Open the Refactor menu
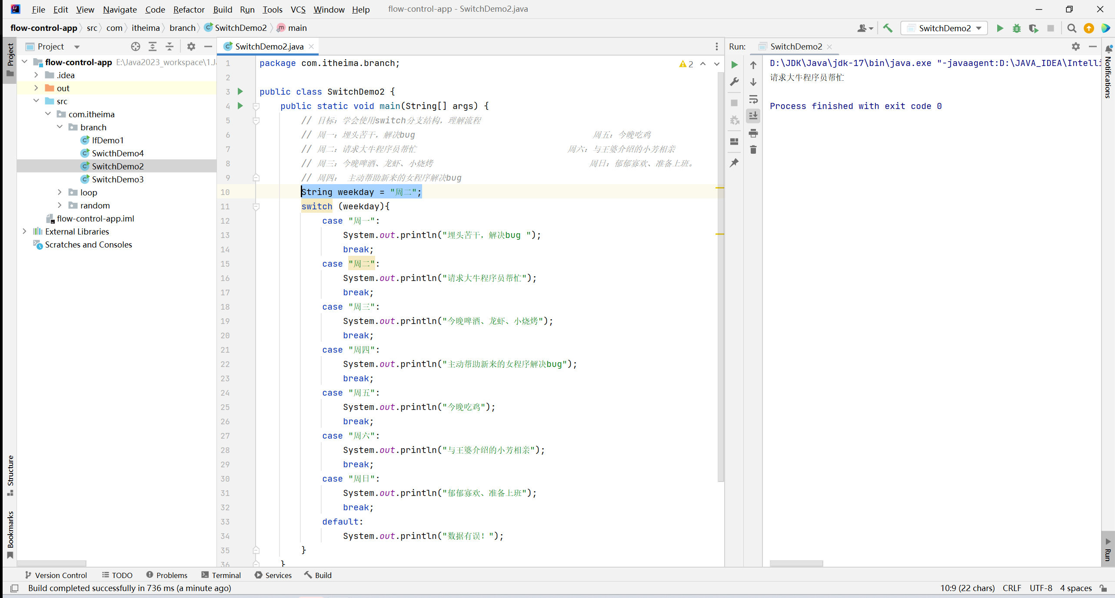 [188, 9]
